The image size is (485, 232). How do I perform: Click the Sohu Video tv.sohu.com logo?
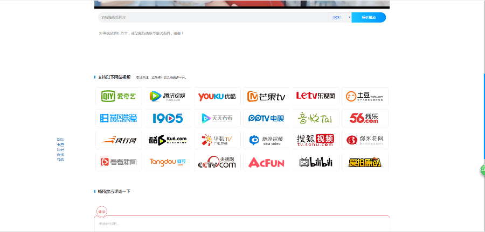(316, 140)
